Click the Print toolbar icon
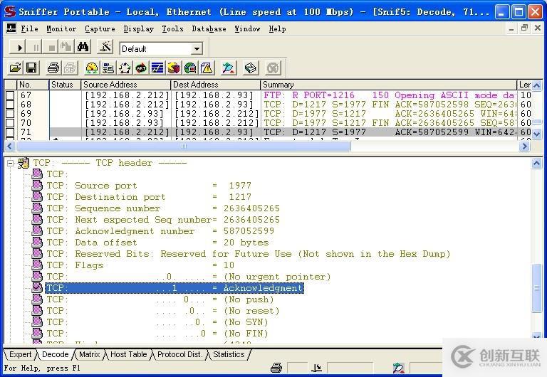The width and height of the screenshot is (547, 377). (53, 68)
